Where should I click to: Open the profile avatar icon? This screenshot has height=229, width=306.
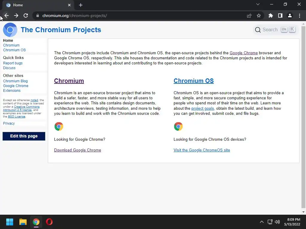coord(290,16)
